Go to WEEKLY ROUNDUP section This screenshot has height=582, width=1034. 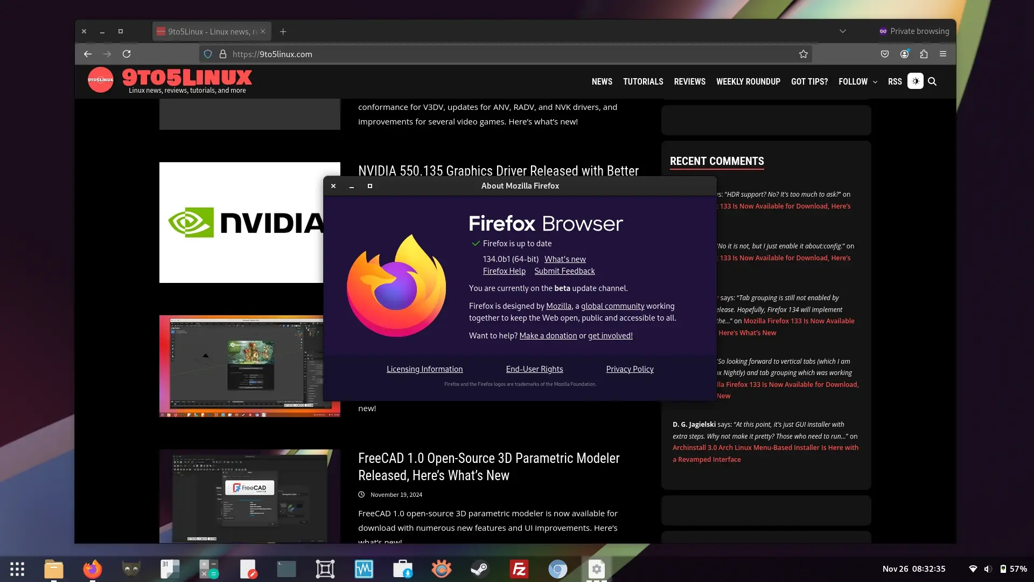[x=748, y=81]
